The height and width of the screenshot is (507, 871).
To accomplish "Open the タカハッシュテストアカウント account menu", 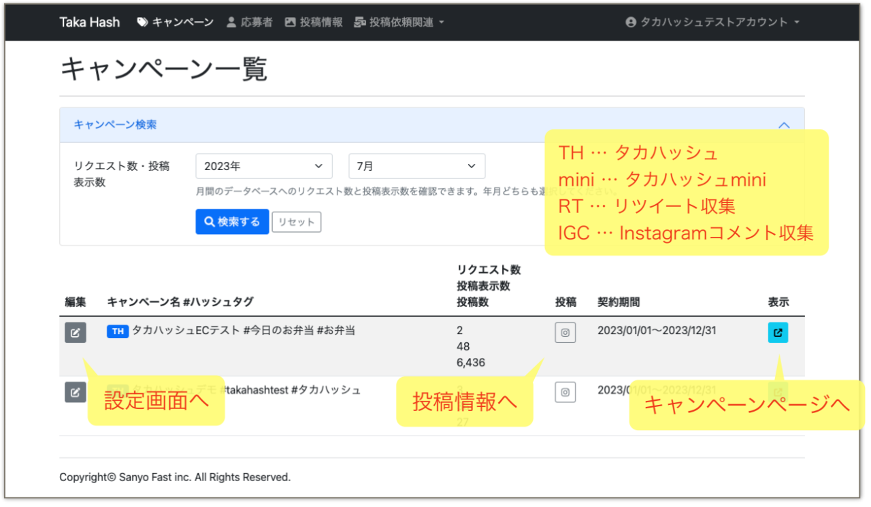I will 712,22.
